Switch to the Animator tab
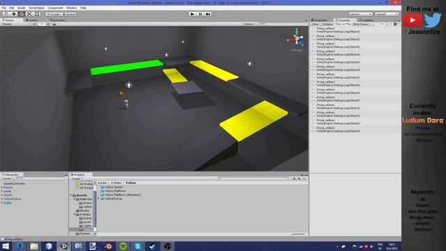This screenshot has width=446, height=251. click(x=58, y=20)
